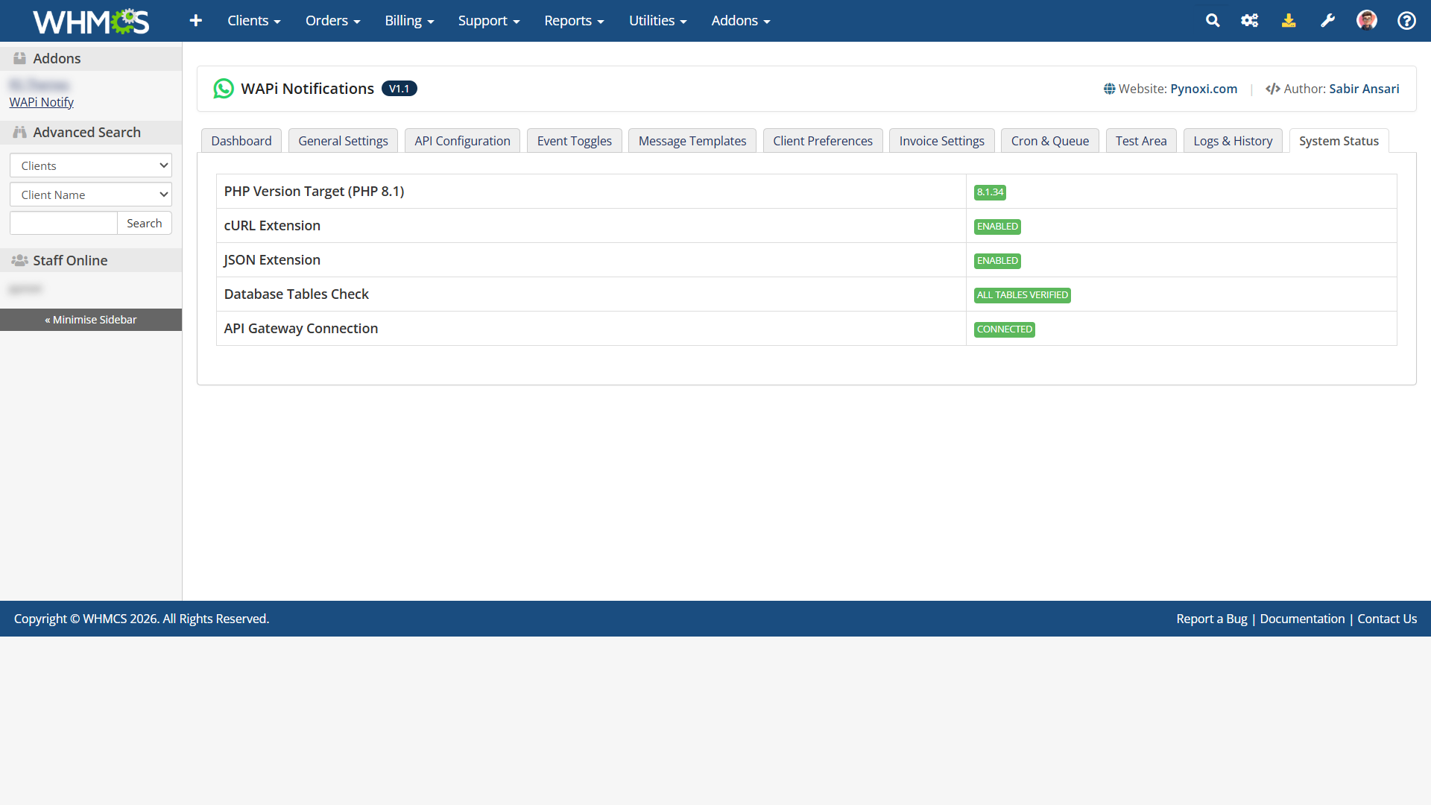
Task: Expand the Clients menu
Action: click(x=254, y=21)
